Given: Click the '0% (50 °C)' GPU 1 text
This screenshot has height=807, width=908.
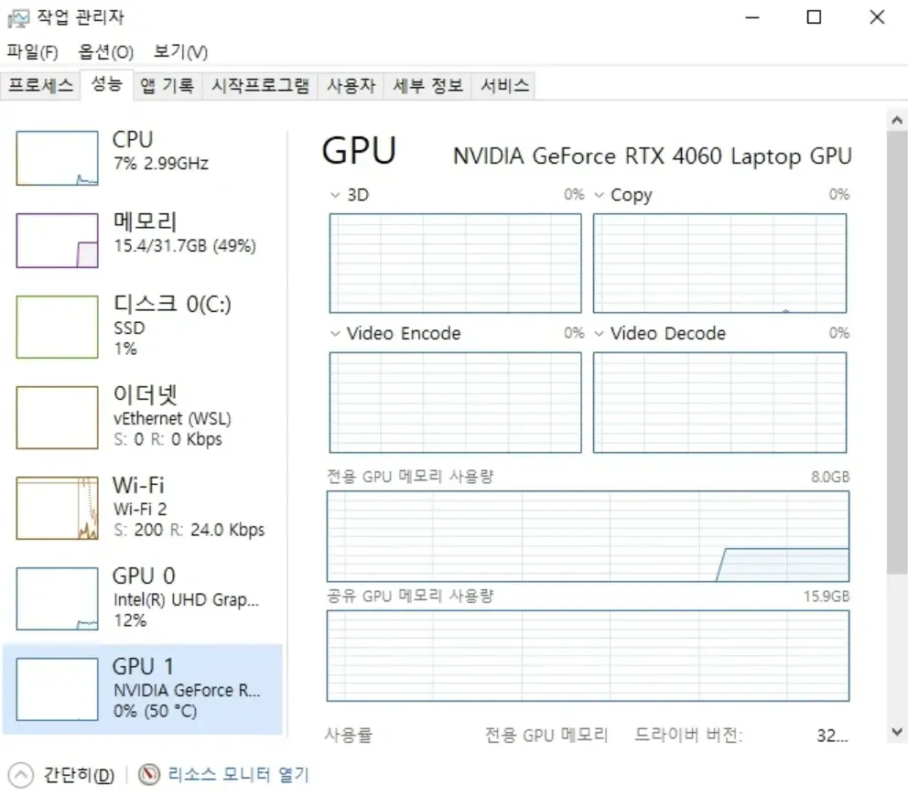Looking at the screenshot, I should (156, 711).
